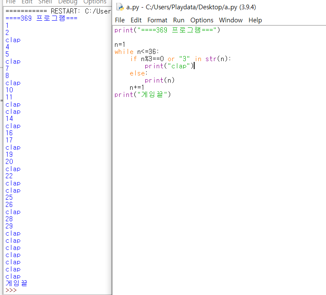Open the File menu in a.py editor

pyautogui.click(x=120, y=20)
